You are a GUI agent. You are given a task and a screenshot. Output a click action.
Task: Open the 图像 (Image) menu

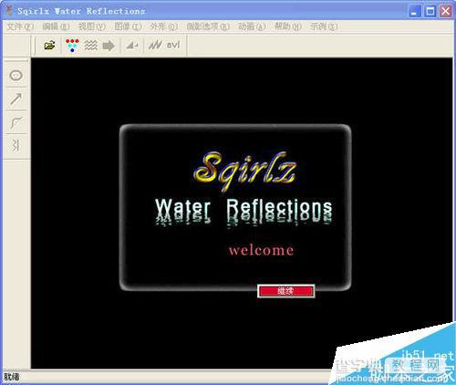[128, 26]
